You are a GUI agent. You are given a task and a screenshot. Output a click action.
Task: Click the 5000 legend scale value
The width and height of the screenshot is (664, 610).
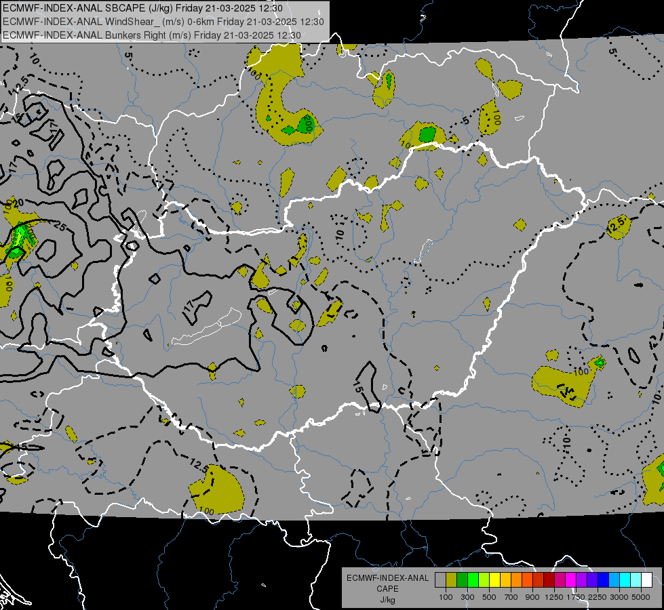641,597
